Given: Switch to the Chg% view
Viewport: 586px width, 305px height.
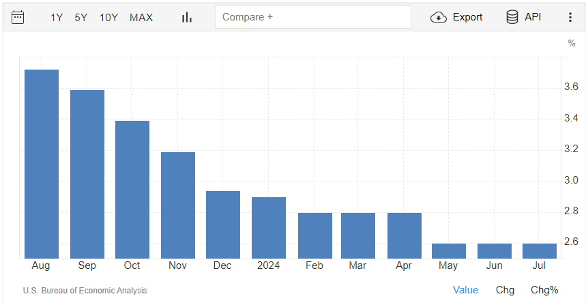Looking at the screenshot, I should [544, 290].
